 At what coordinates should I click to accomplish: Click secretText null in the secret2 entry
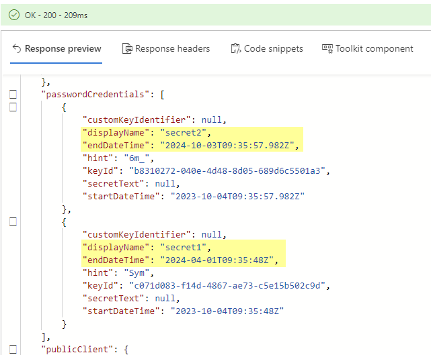[x=165, y=183]
